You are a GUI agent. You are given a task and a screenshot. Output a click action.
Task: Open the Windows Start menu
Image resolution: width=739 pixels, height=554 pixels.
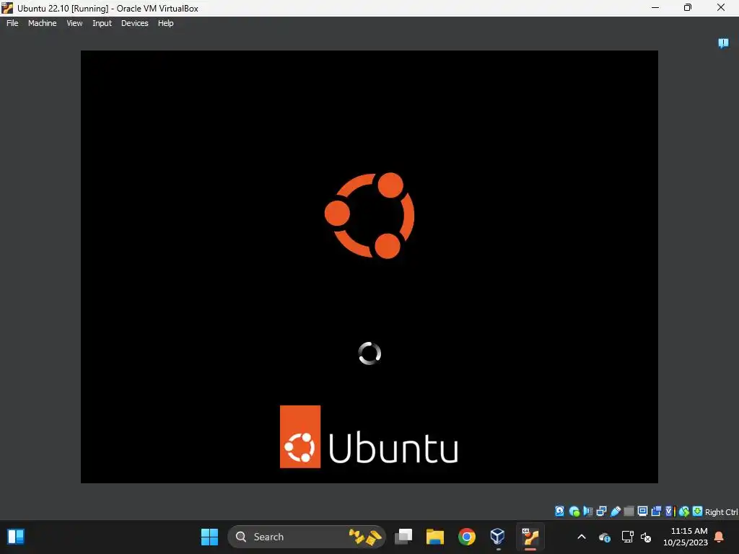(210, 537)
